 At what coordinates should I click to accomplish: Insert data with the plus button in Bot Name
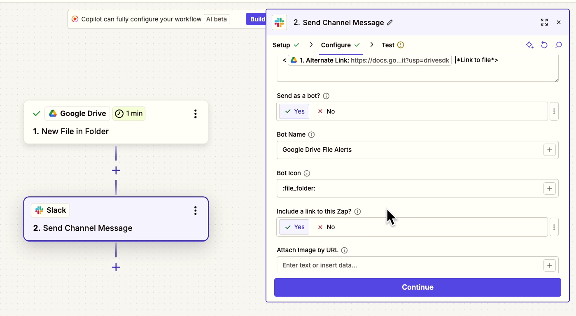pos(550,150)
